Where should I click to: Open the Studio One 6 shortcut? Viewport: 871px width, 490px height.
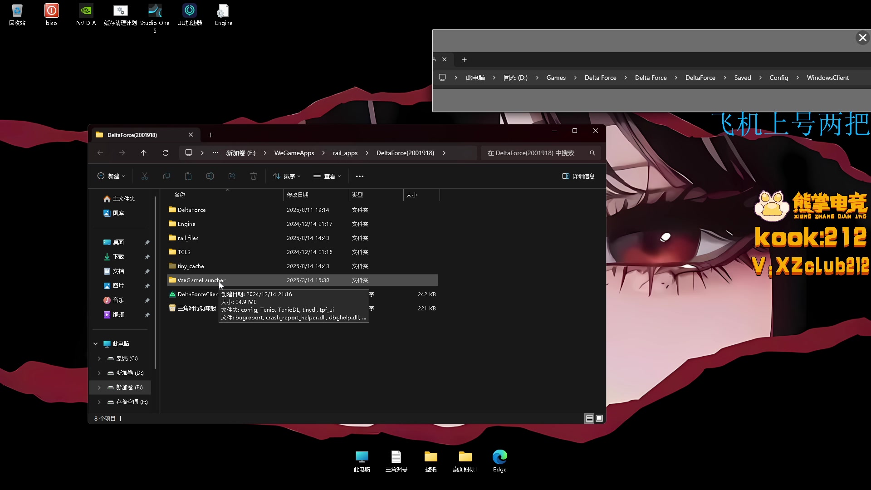coord(155,18)
